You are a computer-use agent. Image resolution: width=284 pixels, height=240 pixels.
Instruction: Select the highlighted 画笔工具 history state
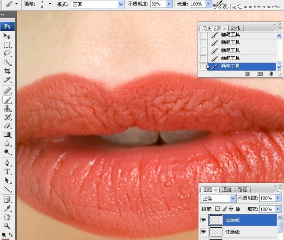click(241, 66)
